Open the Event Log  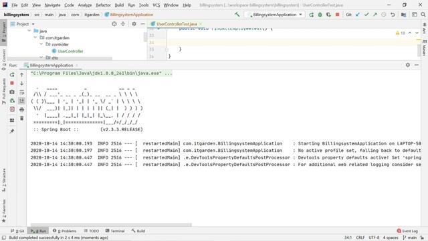pos(407,231)
